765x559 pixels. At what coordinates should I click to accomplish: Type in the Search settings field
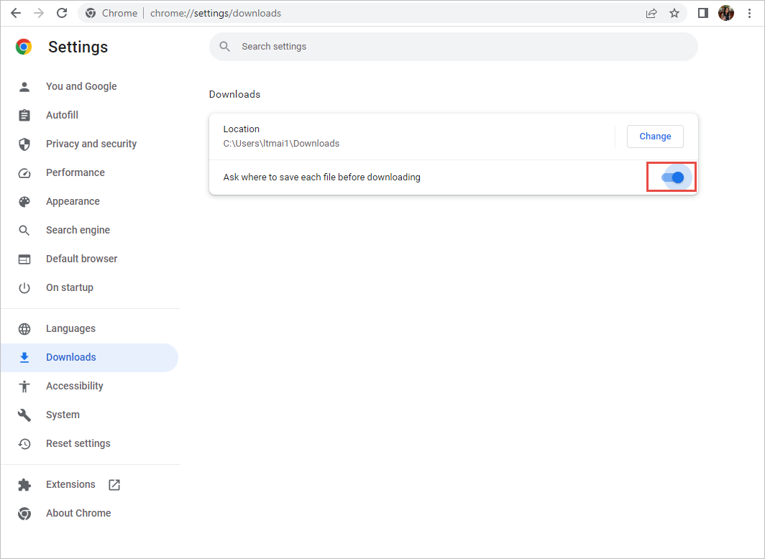460,47
